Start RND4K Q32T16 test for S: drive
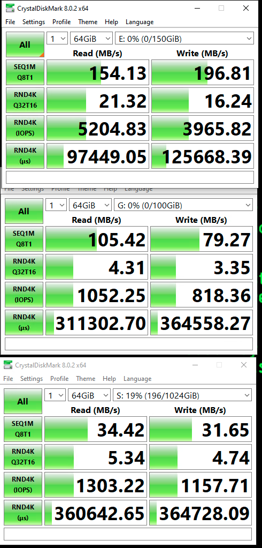The width and height of the screenshot is (262, 548). 22,457
